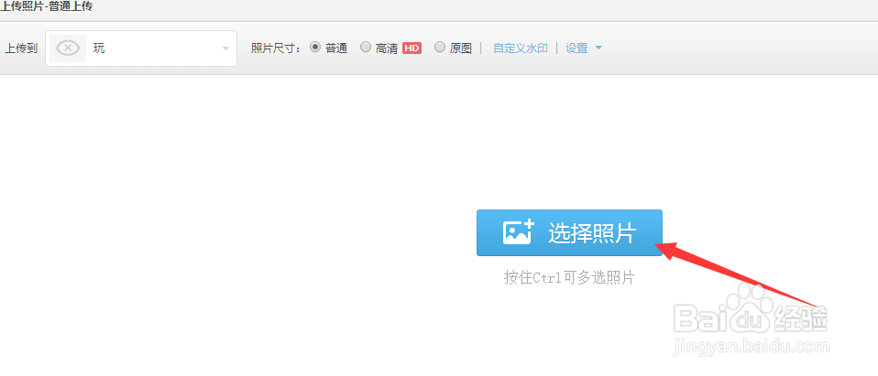Click the 选择照片 upload button

point(569,233)
